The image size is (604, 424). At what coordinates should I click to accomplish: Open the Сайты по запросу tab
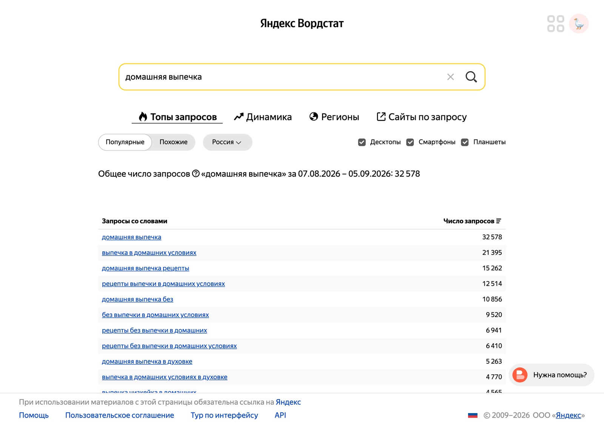coord(422,117)
